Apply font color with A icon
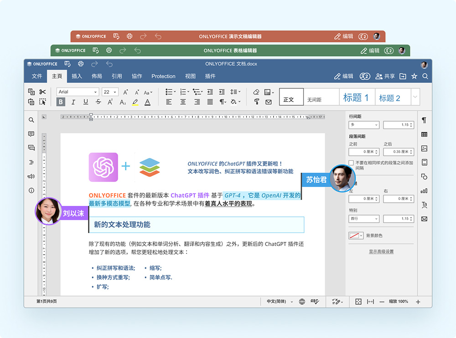The height and width of the screenshot is (338, 456). pyautogui.click(x=147, y=102)
